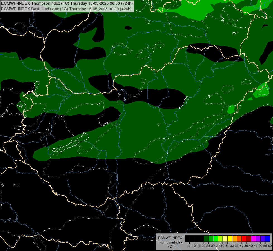The height and width of the screenshot is (251, 273).
Task: Click the pure yellow 31–33 legend swatch
Action: coord(230,238)
